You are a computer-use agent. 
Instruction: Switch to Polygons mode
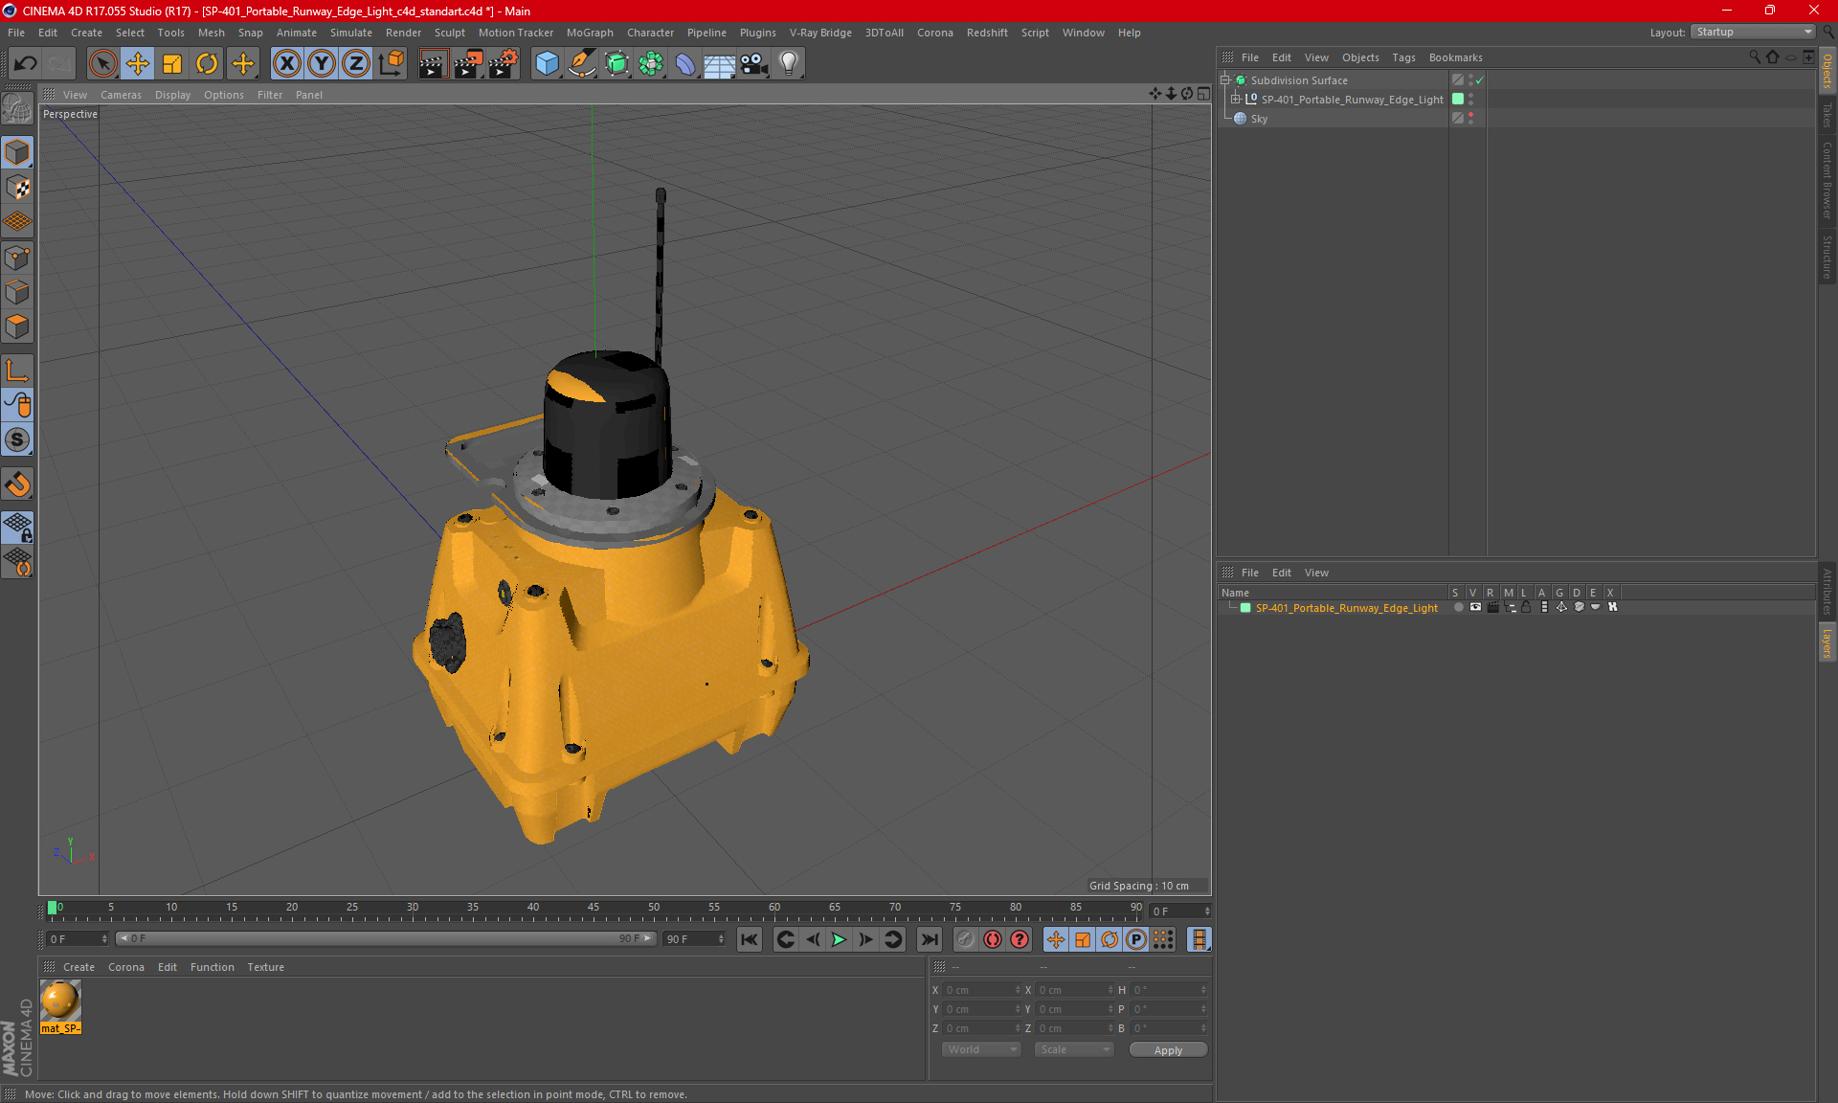(x=18, y=326)
